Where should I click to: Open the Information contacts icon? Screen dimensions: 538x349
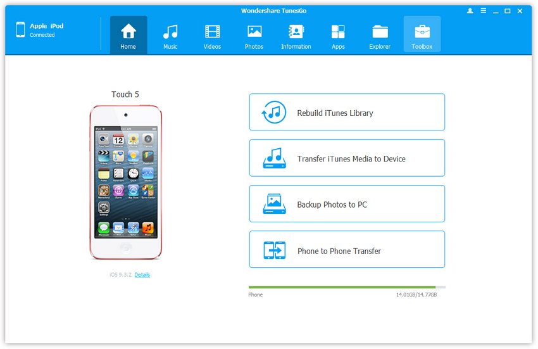[x=296, y=32]
